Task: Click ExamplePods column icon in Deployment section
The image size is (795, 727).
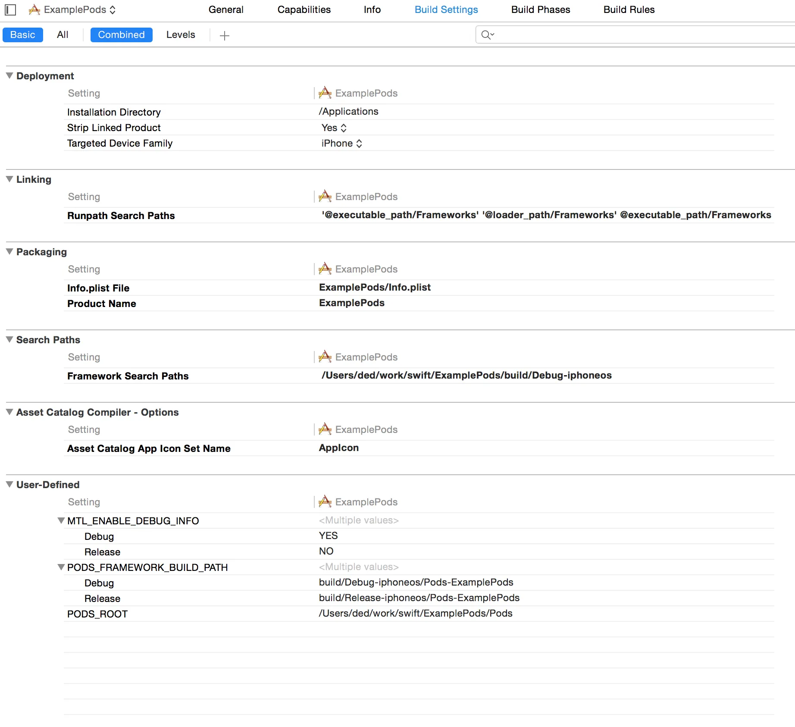Action: click(325, 93)
